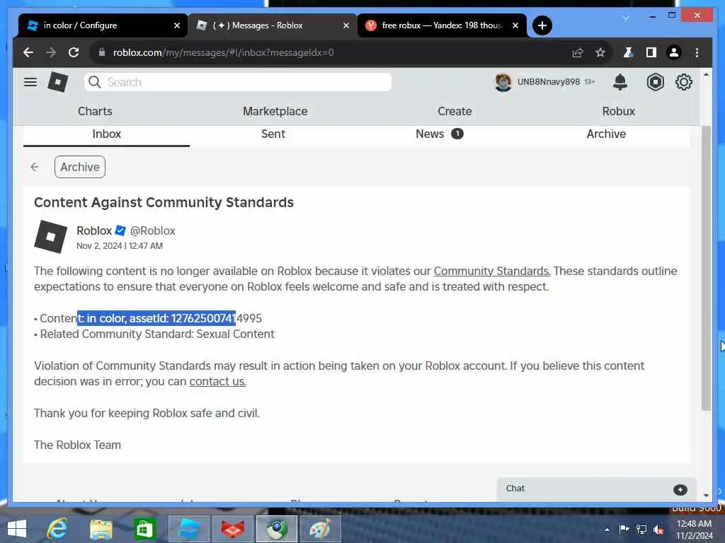Open the Charts navigation item
The image size is (725, 543).
[95, 111]
